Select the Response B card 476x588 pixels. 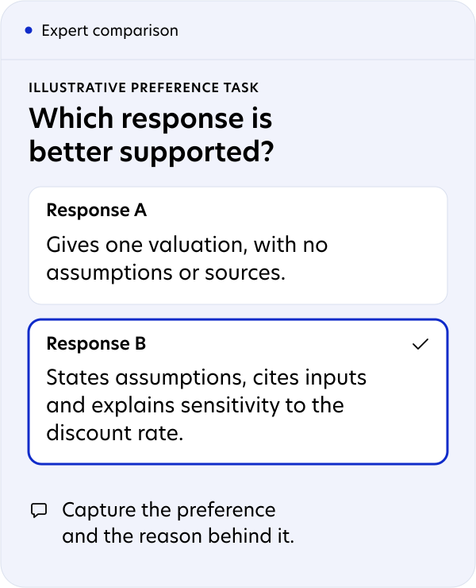coord(238,392)
